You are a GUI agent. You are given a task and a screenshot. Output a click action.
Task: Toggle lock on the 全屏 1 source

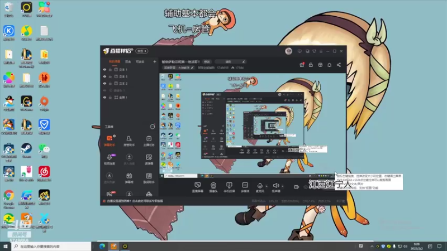(x=110, y=97)
